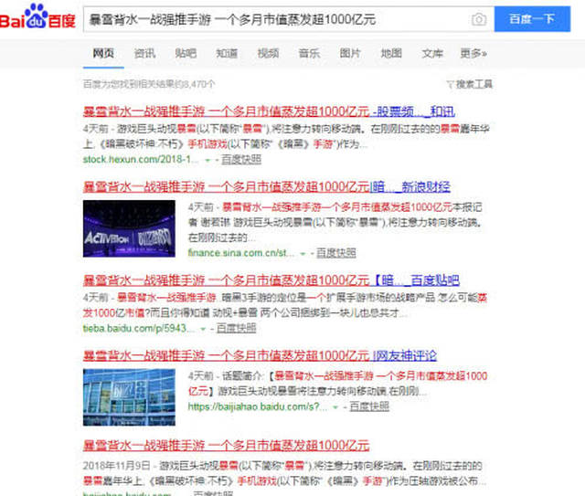Image resolution: width=585 pixels, height=496 pixels.
Task: Click the funnel icon beside 搜索工具
Action: pos(451,85)
